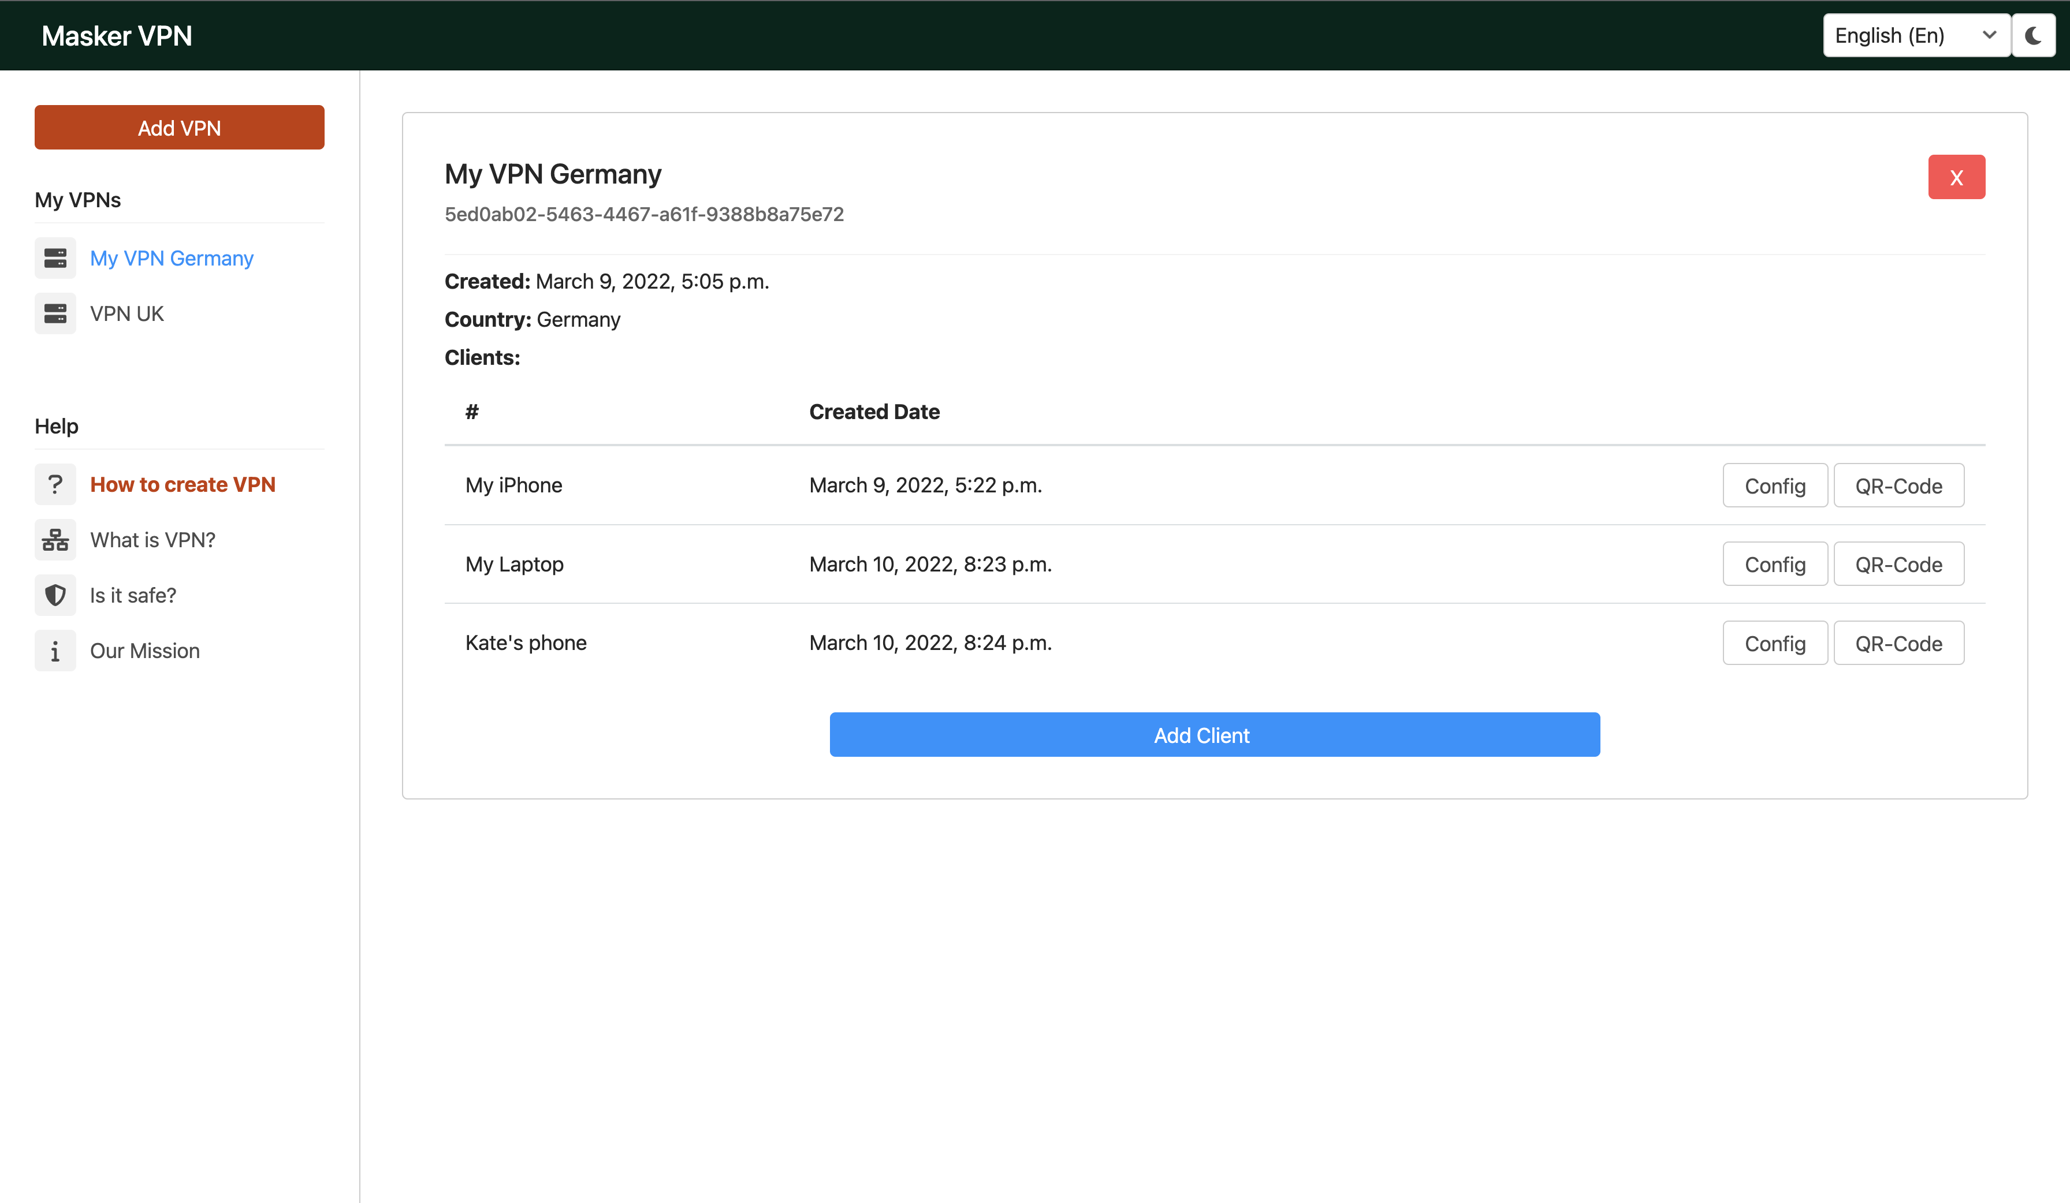The image size is (2070, 1203).
Task: Open the English (En) language dropdown
Action: pyautogui.click(x=1916, y=35)
